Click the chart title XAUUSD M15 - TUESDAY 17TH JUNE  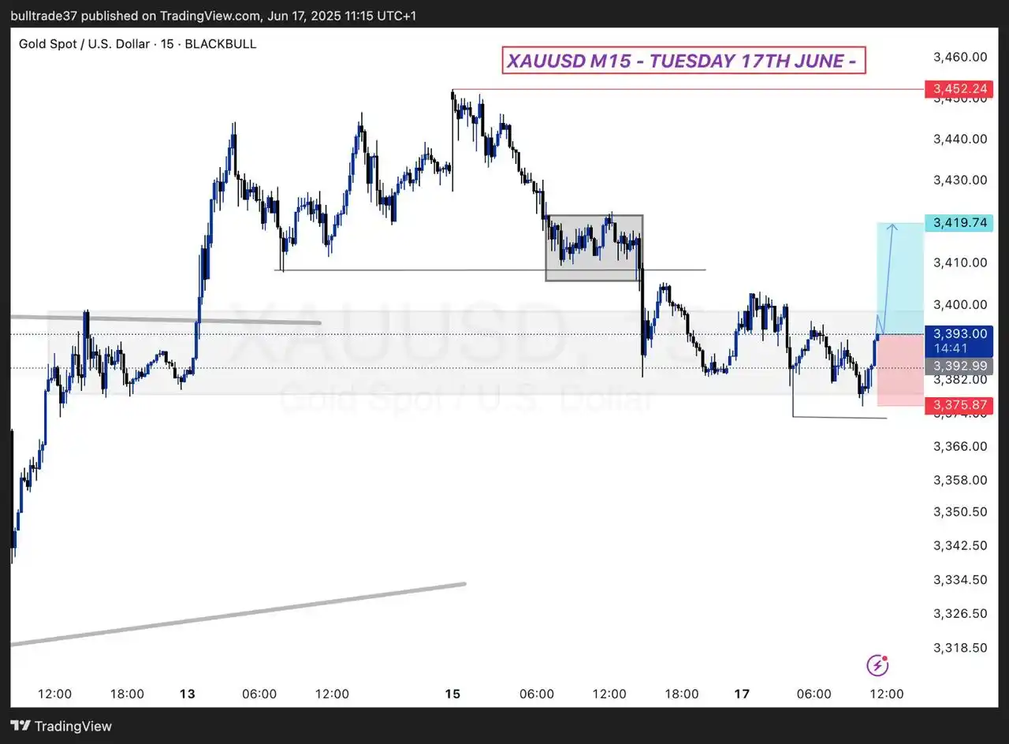tap(683, 61)
